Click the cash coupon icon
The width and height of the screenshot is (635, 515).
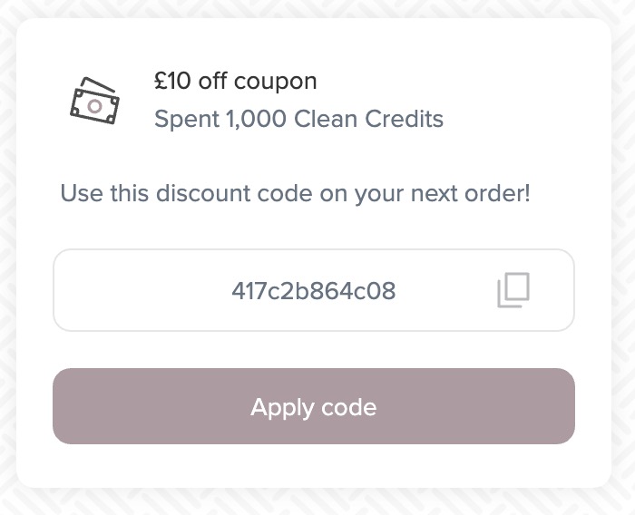(94, 101)
